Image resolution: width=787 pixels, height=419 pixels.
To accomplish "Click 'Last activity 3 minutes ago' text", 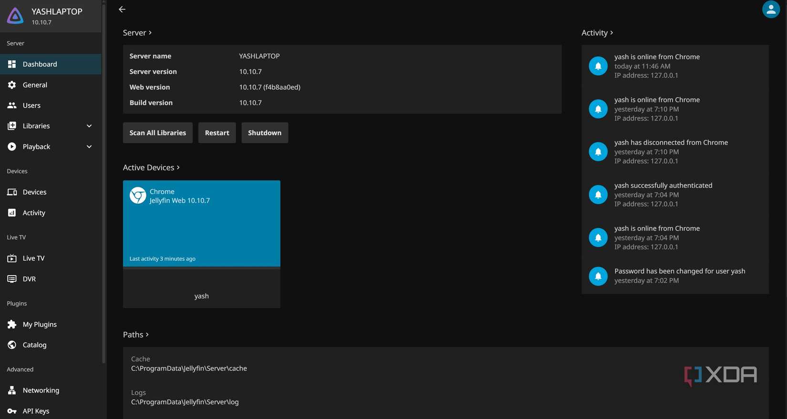I will coord(163,259).
